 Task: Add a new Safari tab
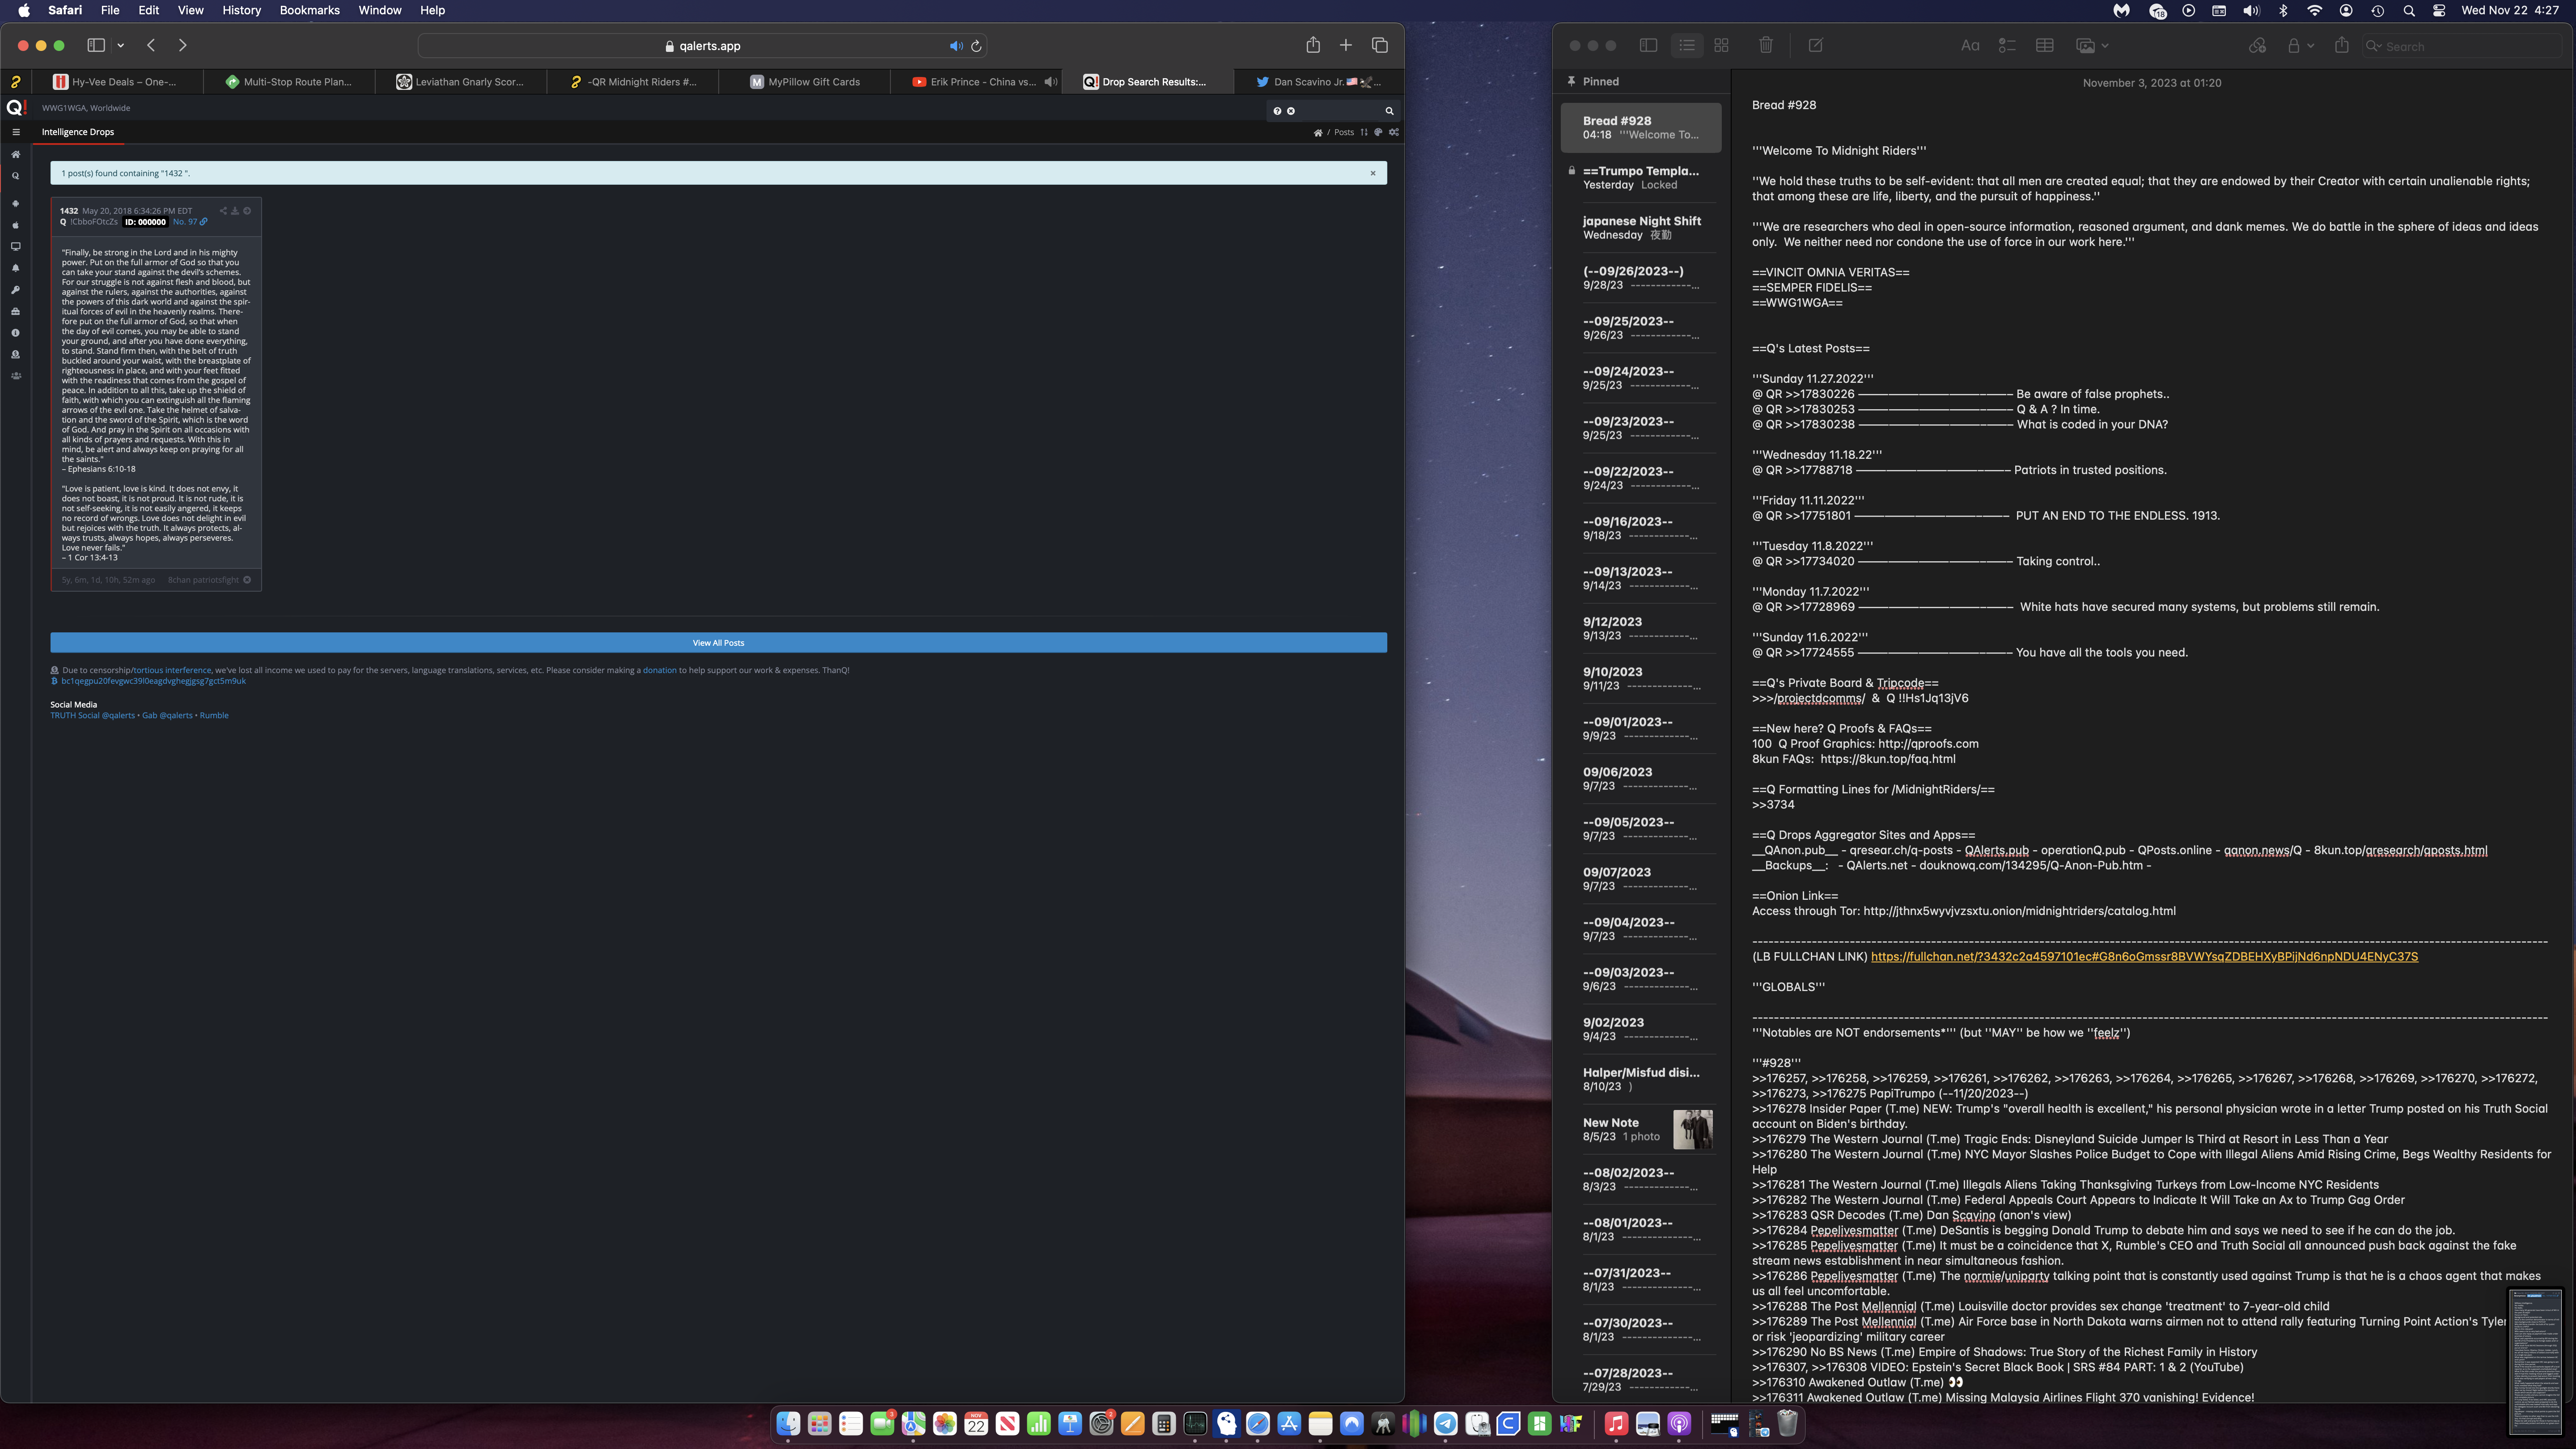pyautogui.click(x=1346, y=45)
